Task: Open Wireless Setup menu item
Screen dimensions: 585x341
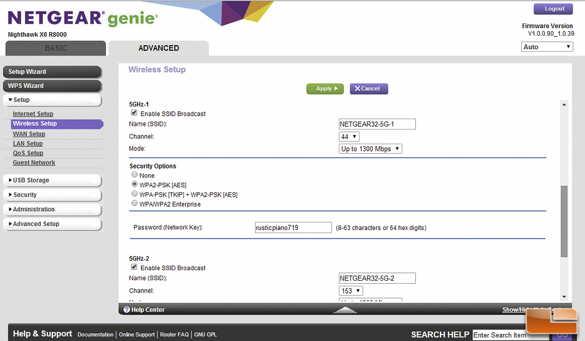Action: pos(57,124)
